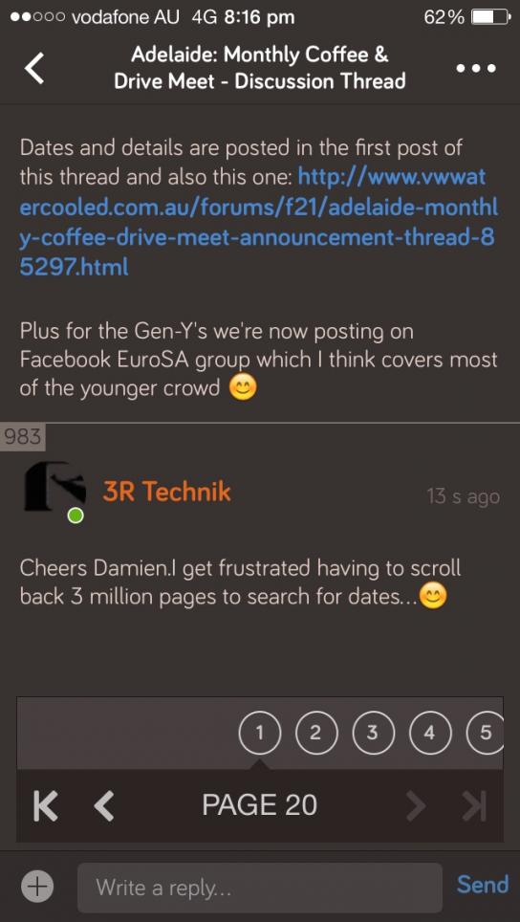The height and width of the screenshot is (922, 520).
Task: Select page 2 circle
Action: (x=315, y=732)
